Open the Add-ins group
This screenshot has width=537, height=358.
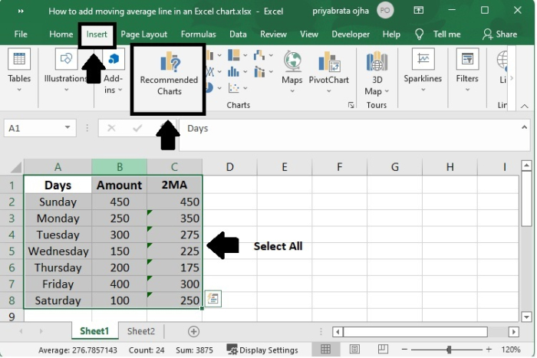[x=113, y=71]
